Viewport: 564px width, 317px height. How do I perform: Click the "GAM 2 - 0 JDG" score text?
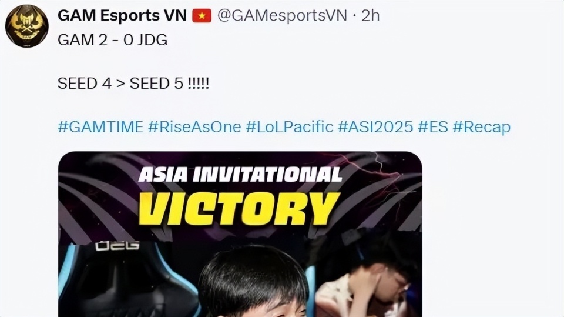[x=113, y=39]
